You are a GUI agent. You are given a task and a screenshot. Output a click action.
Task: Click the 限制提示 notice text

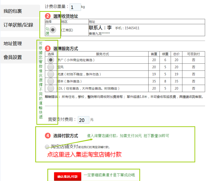[124, 97]
